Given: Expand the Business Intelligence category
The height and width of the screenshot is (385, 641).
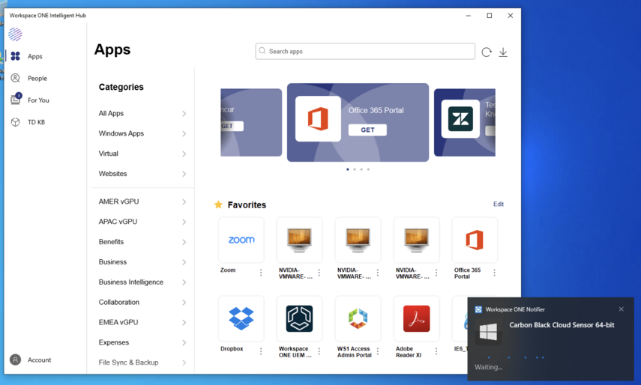Looking at the screenshot, I should 141,282.
